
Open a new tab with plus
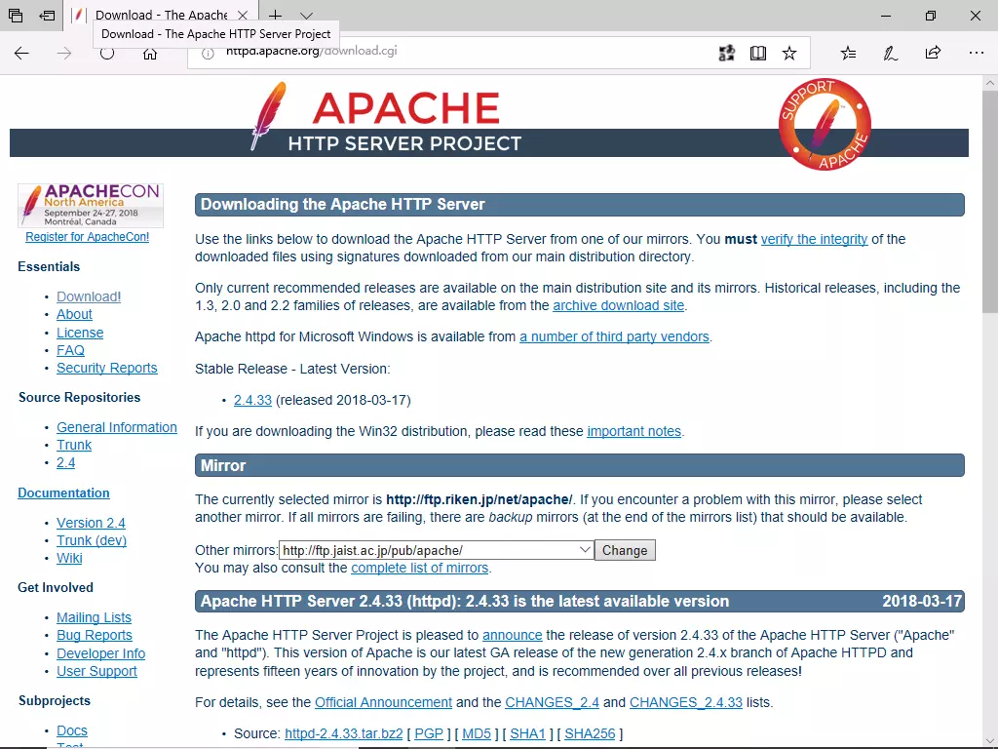(275, 16)
